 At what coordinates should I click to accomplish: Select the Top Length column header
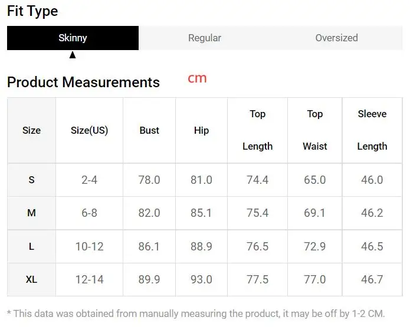[x=257, y=130]
